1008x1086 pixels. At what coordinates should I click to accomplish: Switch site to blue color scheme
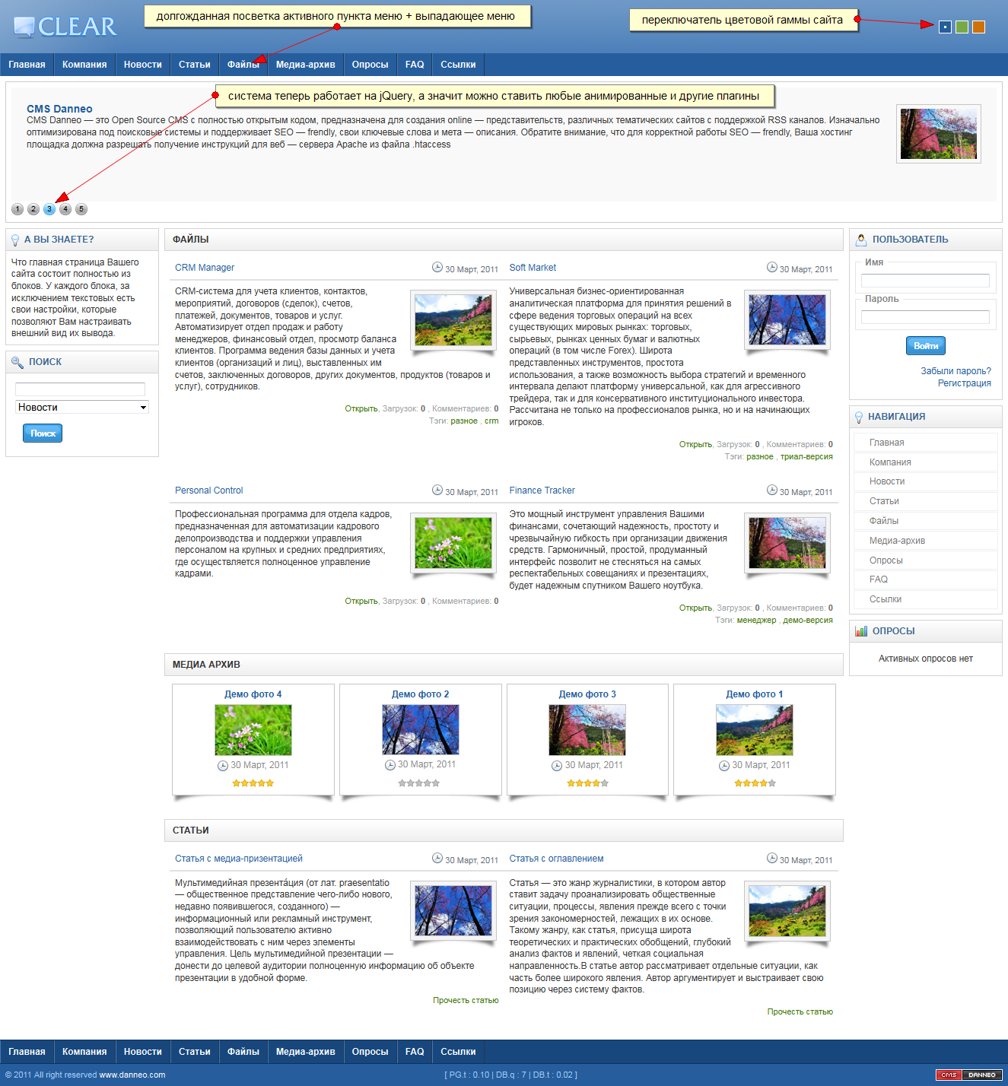(945, 27)
